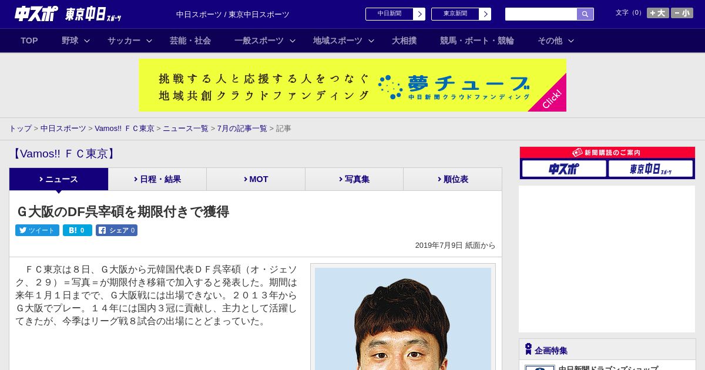Select the ニュース tab
Viewport: 705px width, 370px height.
[59, 179]
